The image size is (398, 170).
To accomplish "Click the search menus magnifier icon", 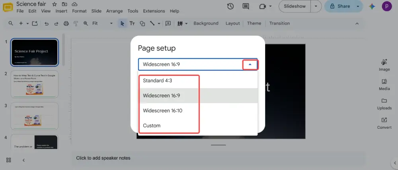I will [x=11, y=23].
